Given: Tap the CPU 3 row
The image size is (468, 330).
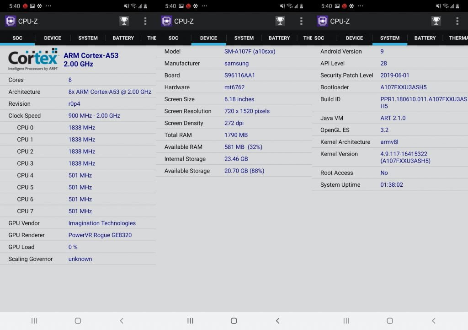Looking at the screenshot, I should point(78,163).
